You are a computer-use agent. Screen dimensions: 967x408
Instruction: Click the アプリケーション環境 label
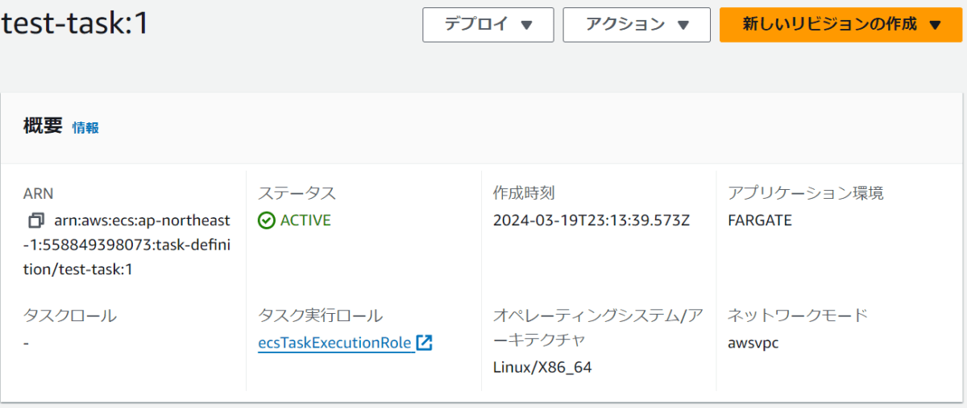coord(806,193)
